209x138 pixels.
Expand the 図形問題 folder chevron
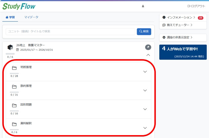coord(145,109)
